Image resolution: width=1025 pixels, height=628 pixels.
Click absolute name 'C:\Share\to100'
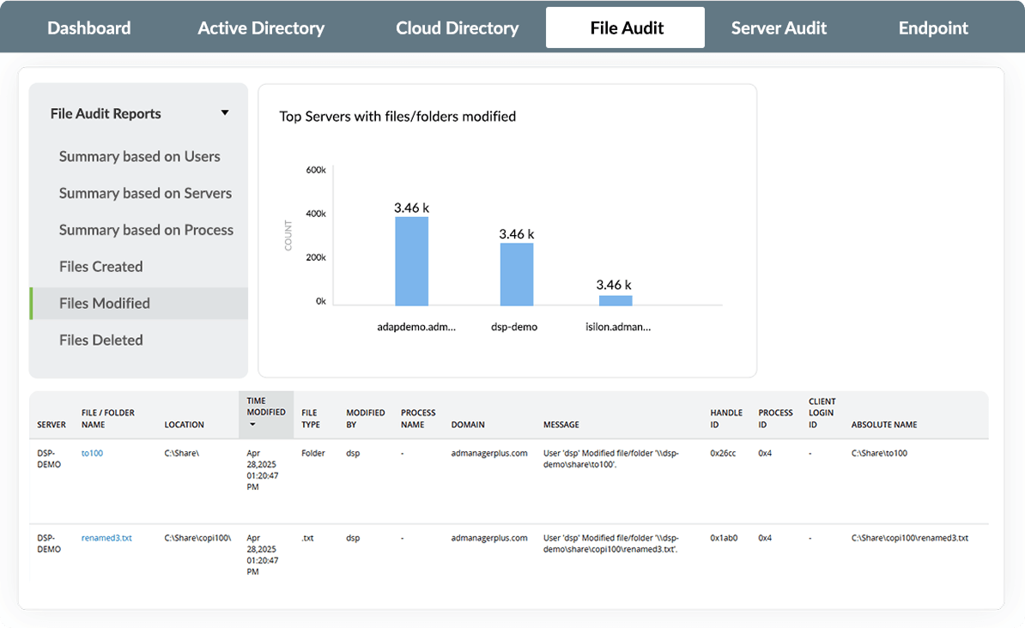(879, 453)
